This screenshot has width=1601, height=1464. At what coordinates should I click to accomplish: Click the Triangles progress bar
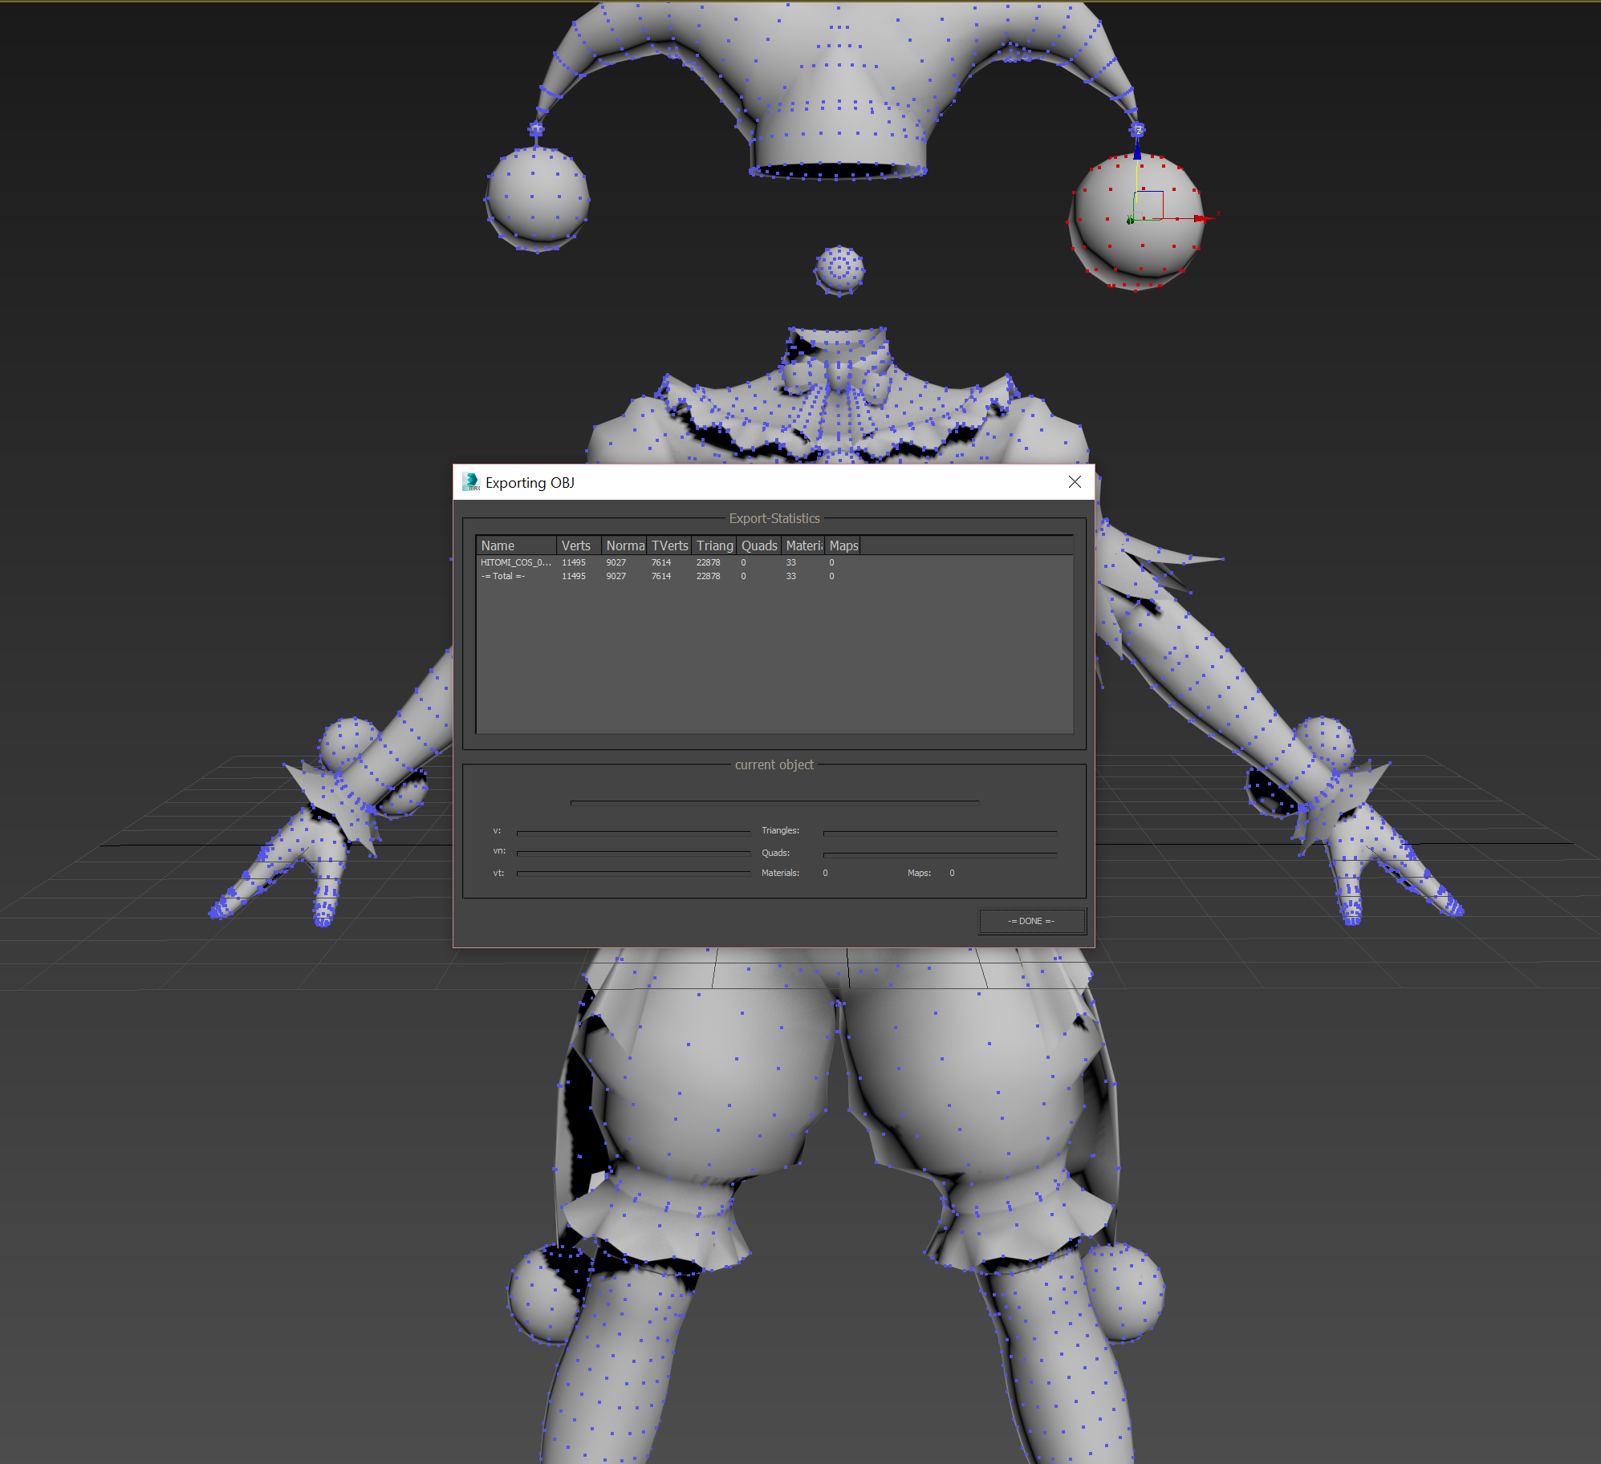pos(940,832)
